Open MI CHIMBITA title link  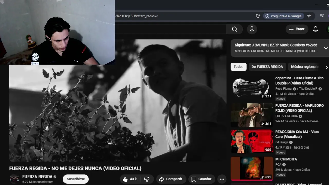pos(286,159)
